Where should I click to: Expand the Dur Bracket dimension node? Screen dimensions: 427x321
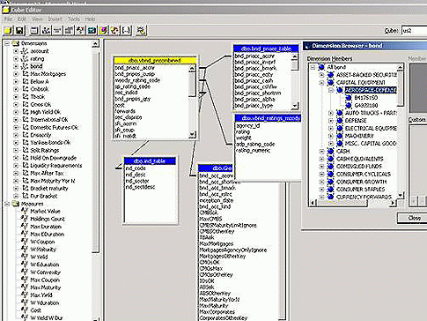16,196
